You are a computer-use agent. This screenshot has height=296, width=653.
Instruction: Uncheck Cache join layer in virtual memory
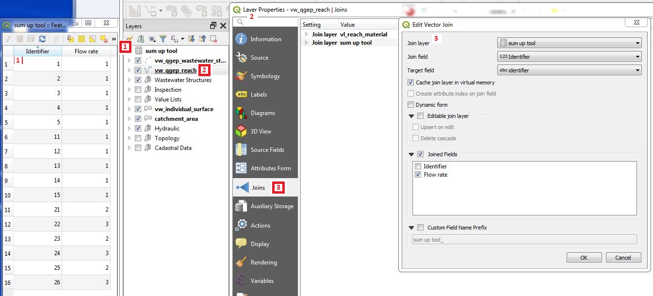pyautogui.click(x=411, y=82)
